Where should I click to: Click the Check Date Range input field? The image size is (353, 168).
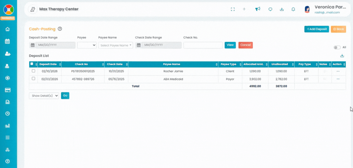[x=162, y=45]
